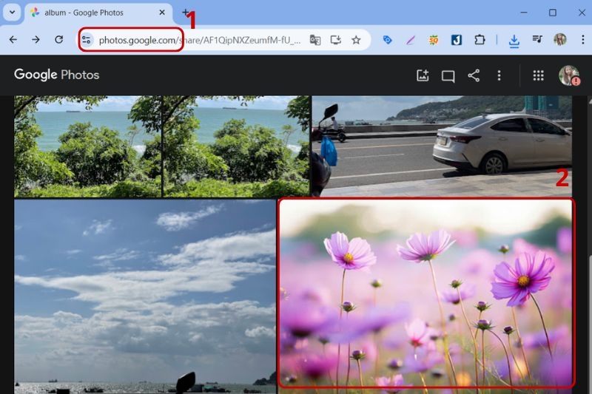Expand the tab search dropdown arrow

[12, 13]
